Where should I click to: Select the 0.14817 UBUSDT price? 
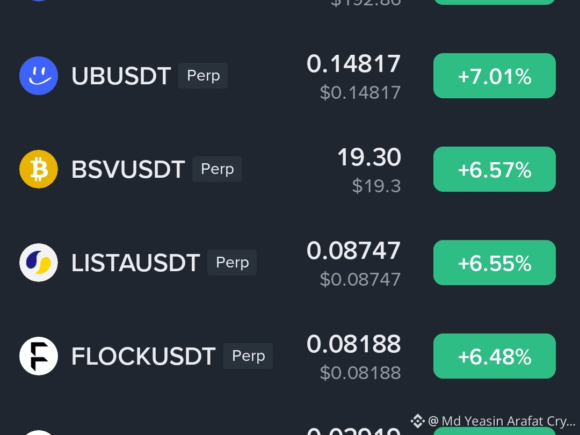[x=353, y=63]
